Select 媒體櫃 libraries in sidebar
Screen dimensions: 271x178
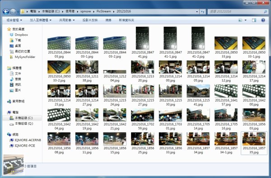[14, 68]
